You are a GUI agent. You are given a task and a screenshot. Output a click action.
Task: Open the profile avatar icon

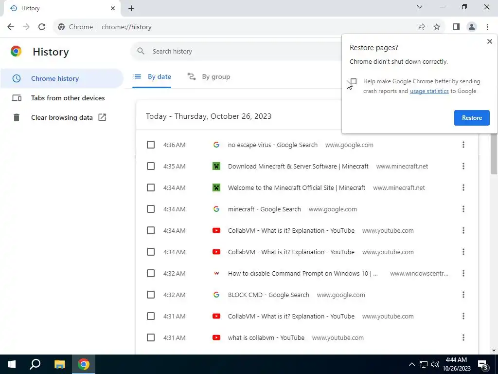pos(472,27)
